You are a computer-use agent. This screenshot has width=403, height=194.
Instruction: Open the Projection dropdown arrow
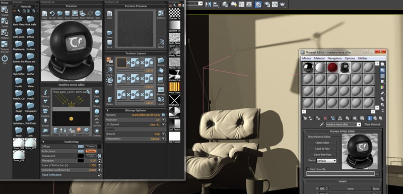click(163, 120)
